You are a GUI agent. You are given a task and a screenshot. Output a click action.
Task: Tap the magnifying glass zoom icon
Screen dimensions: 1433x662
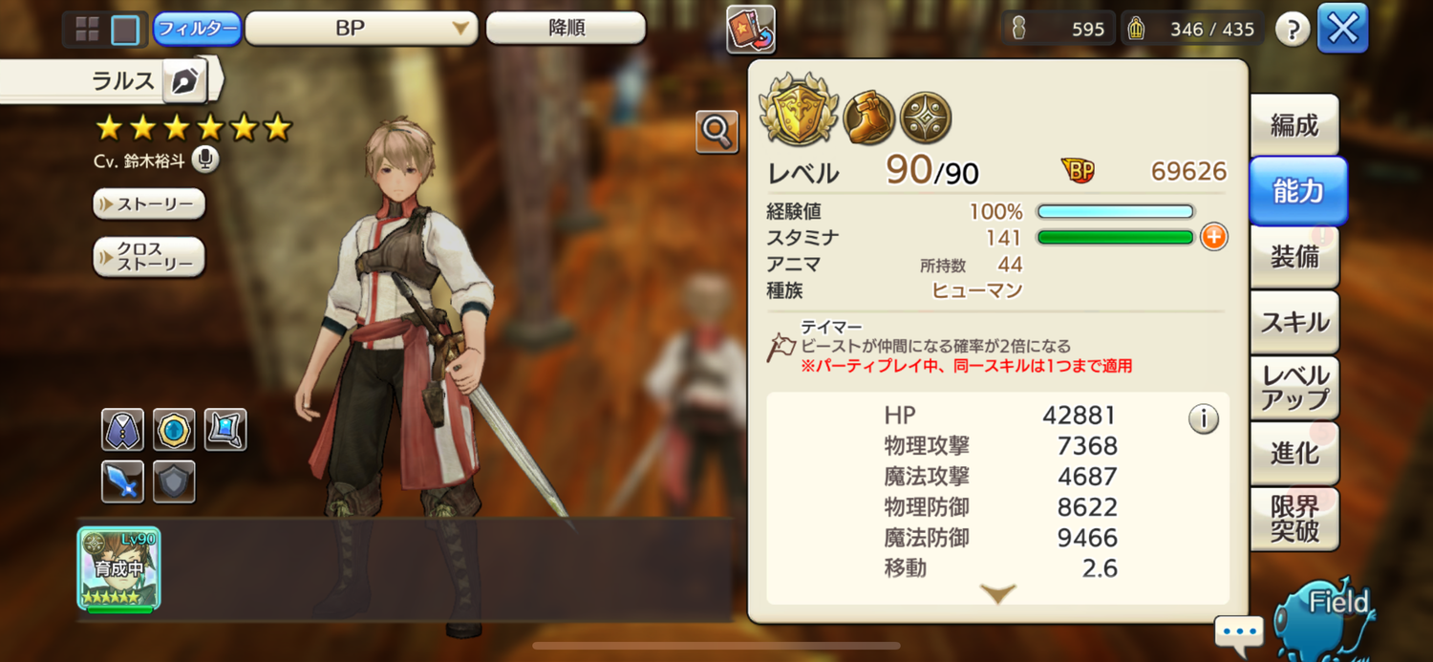(x=716, y=131)
